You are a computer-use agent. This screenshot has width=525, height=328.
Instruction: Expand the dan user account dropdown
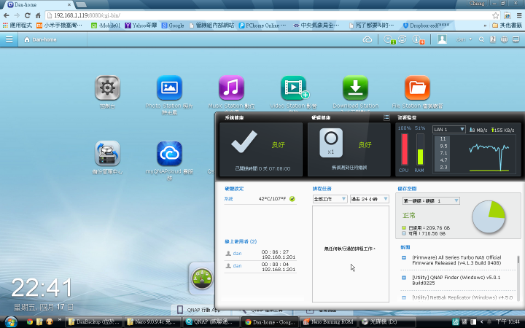point(464,39)
